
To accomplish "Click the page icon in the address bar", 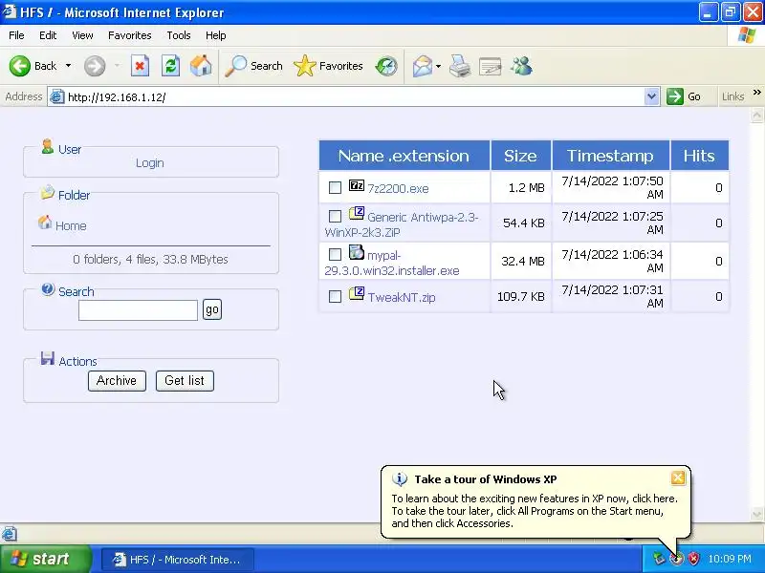I will pyautogui.click(x=57, y=97).
